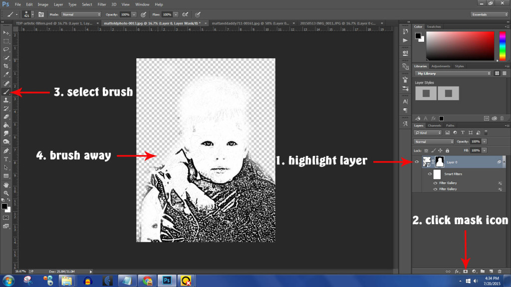Click zoom percentage field in status bar
The height and width of the screenshot is (287, 511).
[x=20, y=272]
